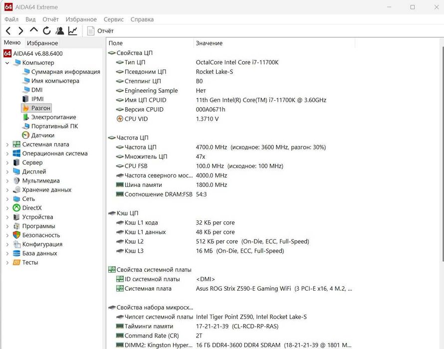Click the AIDA64 Extreme title bar app icon
444x349 pixels.
coord(8,7)
